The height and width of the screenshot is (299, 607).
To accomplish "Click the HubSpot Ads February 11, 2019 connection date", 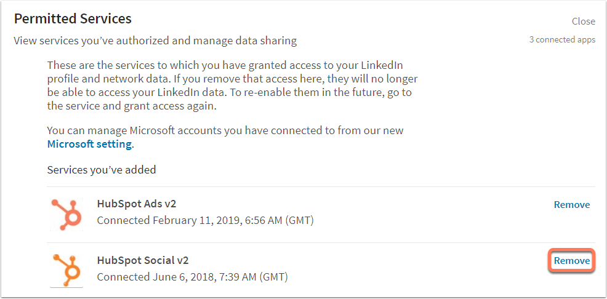I will tap(205, 220).
